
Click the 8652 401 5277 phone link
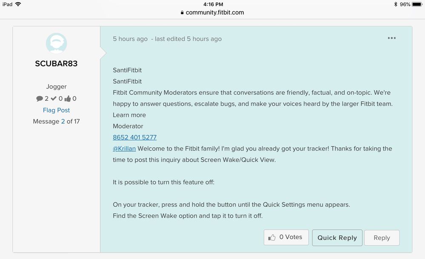[135, 137]
